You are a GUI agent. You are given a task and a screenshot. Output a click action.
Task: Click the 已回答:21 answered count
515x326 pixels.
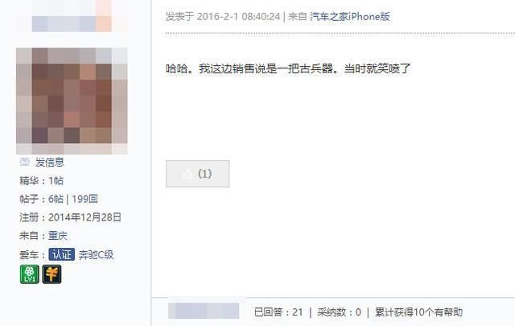[278, 312]
